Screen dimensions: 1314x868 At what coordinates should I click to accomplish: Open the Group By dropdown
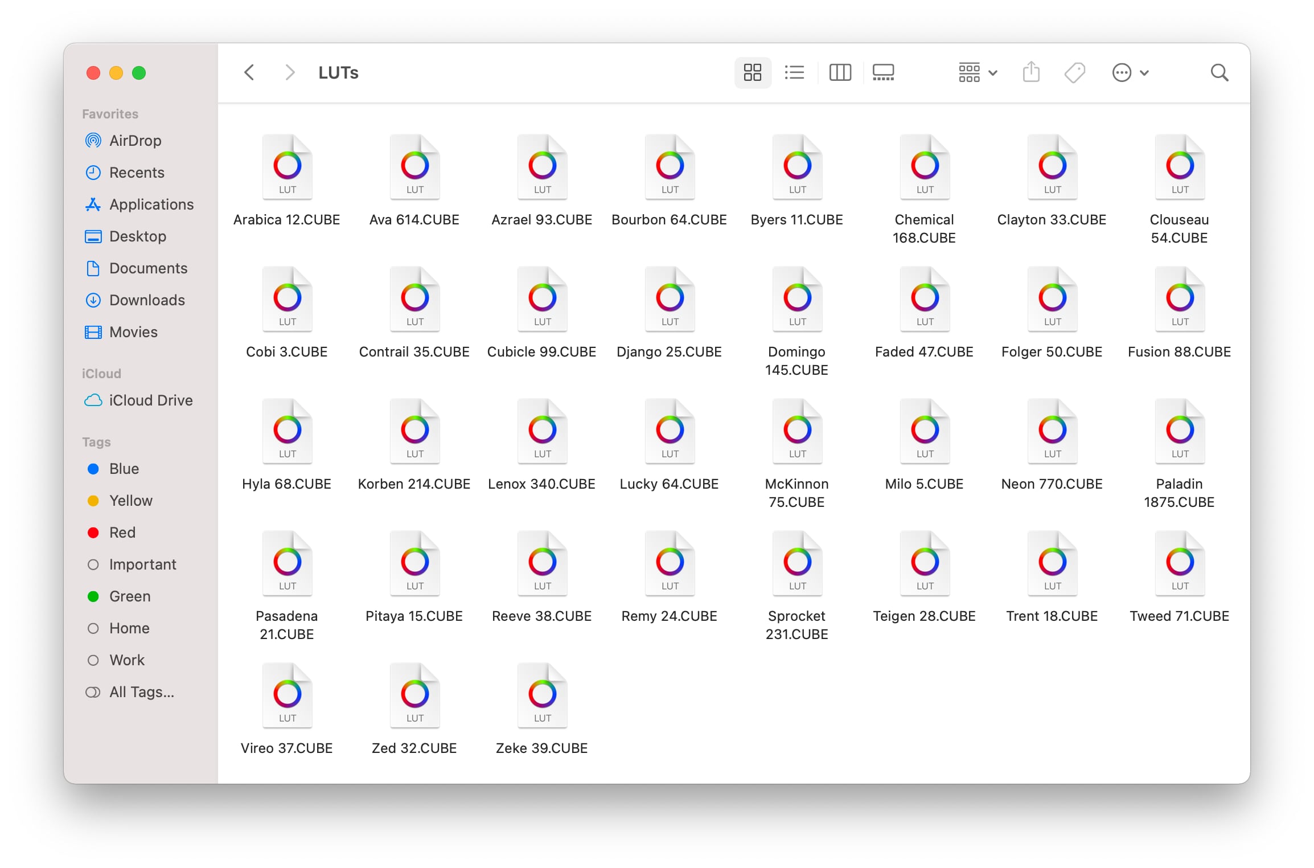point(977,72)
